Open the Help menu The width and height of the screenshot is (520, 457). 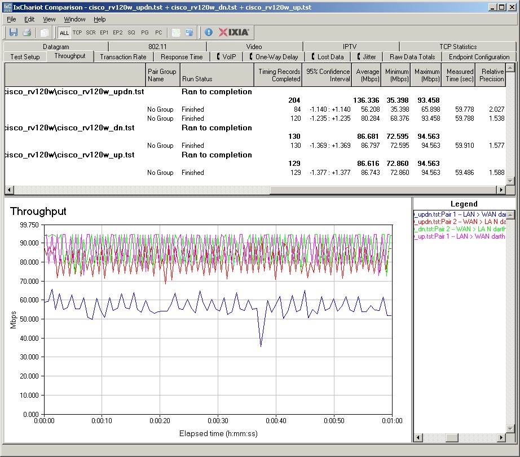click(99, 19)
